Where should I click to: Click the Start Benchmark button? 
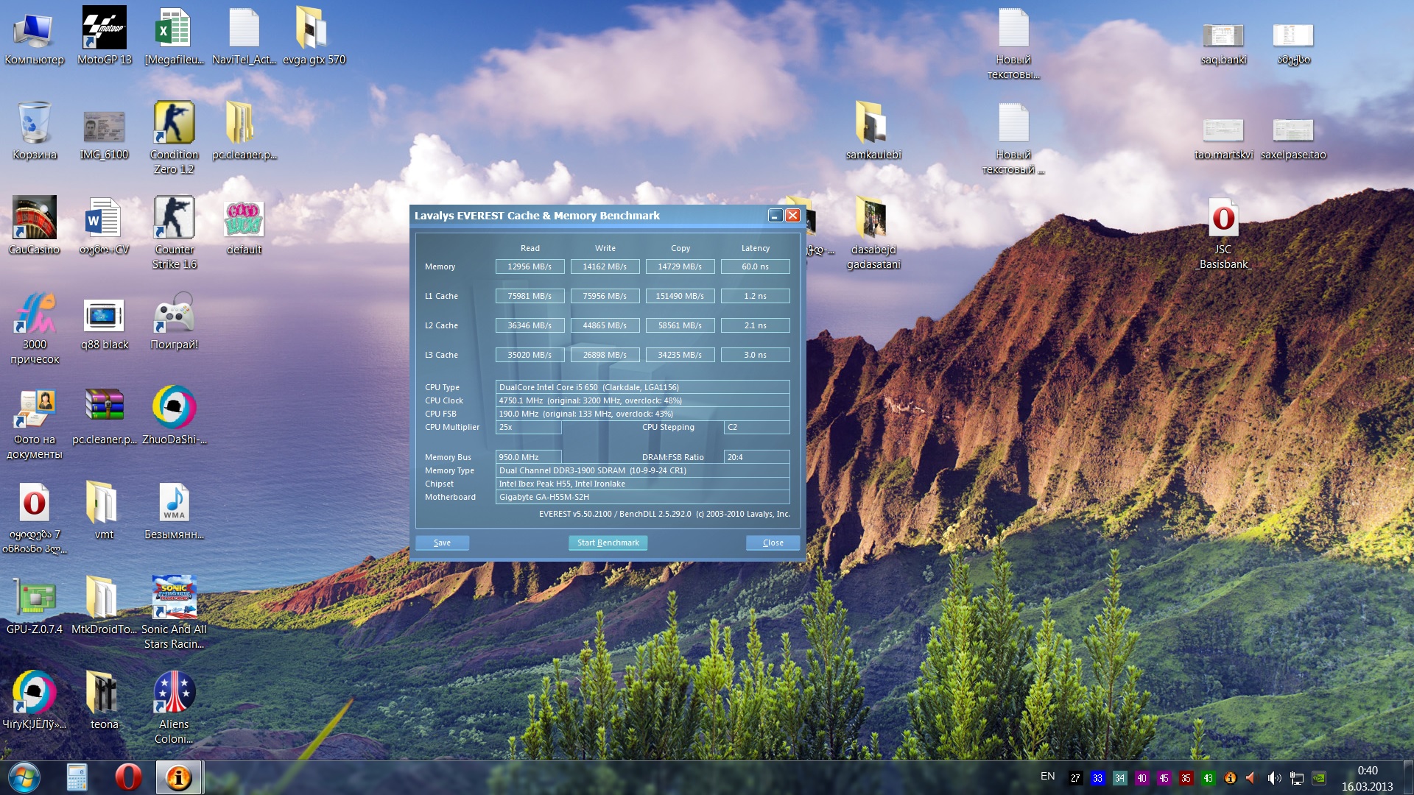pos(608,543)
